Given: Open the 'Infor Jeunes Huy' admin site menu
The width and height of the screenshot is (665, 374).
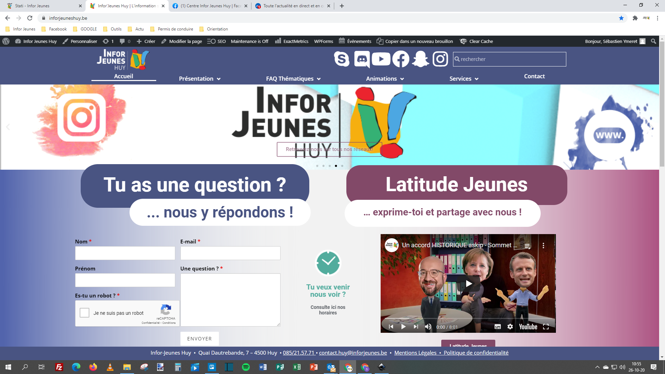Looking at the screenshot, I should coord(36,41).
